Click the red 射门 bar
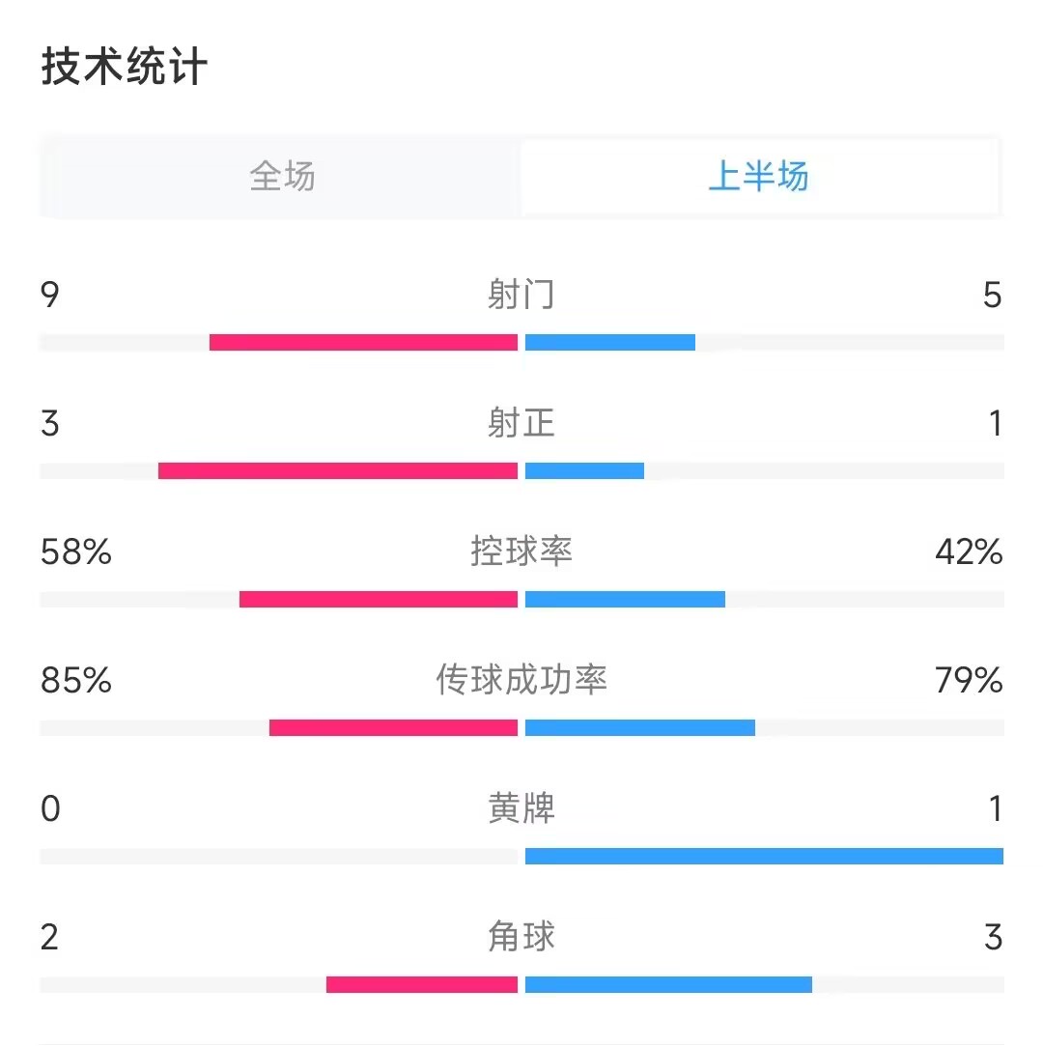This screenshot has height=1046, width=1043. [x=363, y=342]
